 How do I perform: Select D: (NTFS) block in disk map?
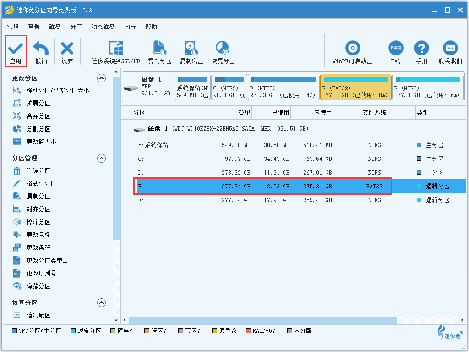(283, 88)
